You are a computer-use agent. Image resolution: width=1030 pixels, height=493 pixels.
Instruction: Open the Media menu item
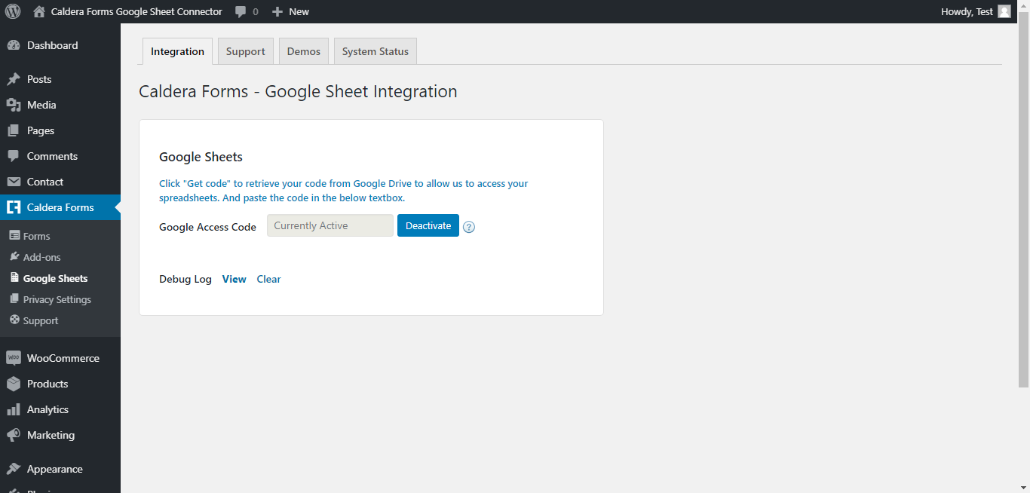click(60, 105)
